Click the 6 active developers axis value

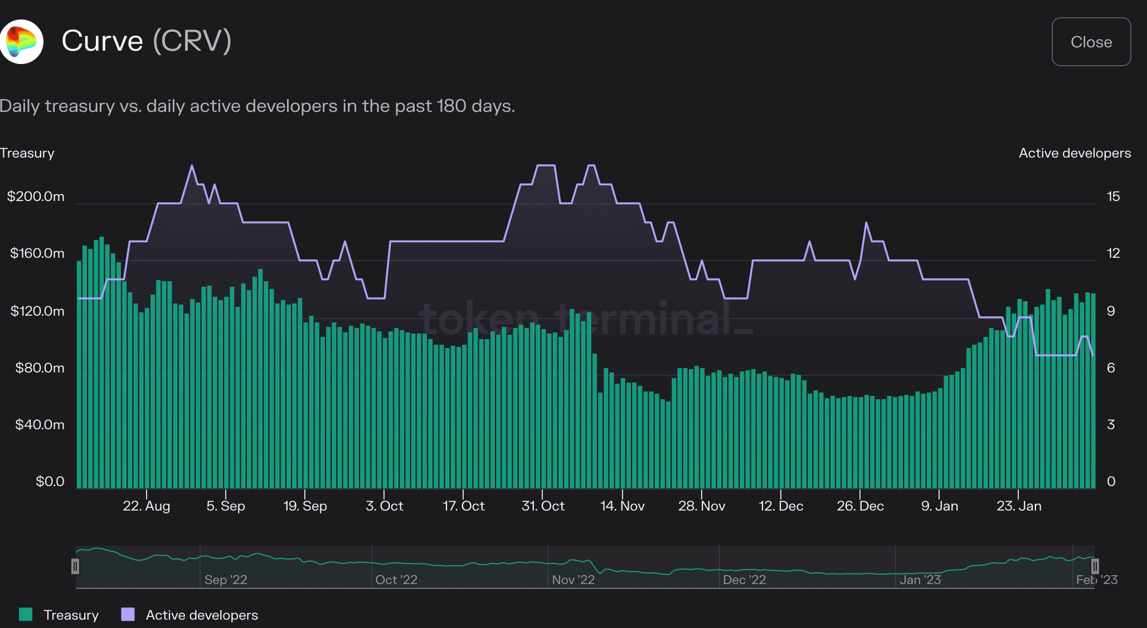click(1111, 368)
